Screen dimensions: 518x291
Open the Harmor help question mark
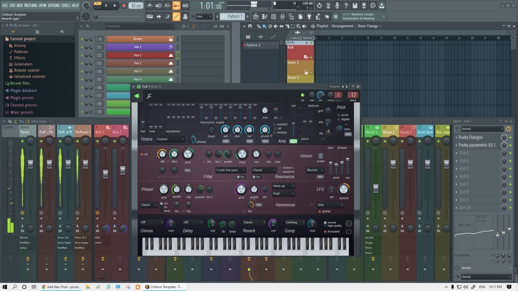click(348, 223)
